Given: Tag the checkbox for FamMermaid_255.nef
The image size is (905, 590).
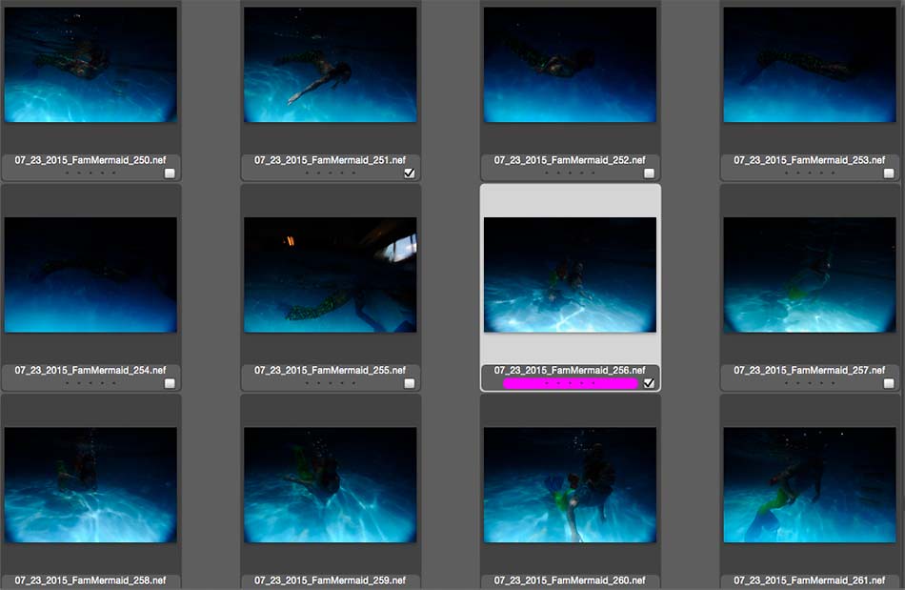Looking at the screenshot, I should tap(410, 383).
